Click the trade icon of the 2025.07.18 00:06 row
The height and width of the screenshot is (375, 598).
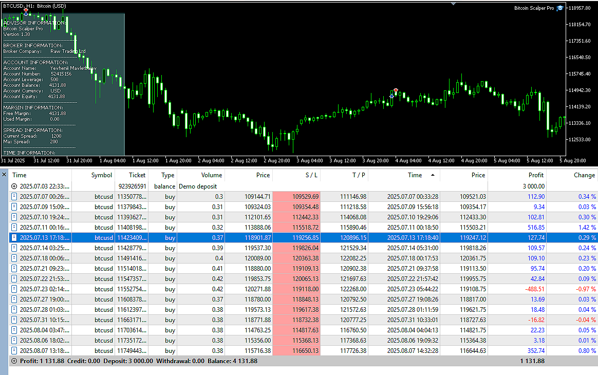14,258
